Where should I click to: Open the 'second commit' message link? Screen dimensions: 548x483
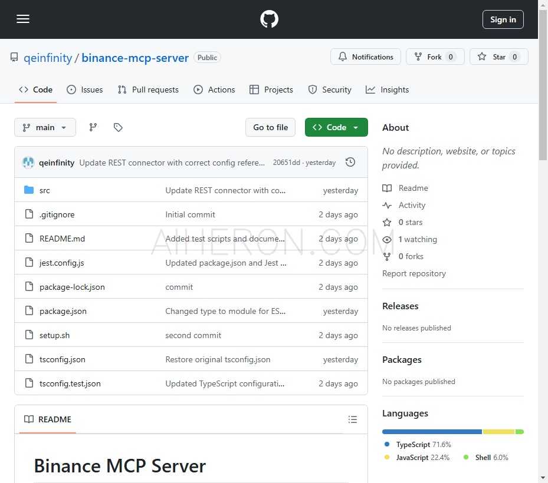(193, 335)
